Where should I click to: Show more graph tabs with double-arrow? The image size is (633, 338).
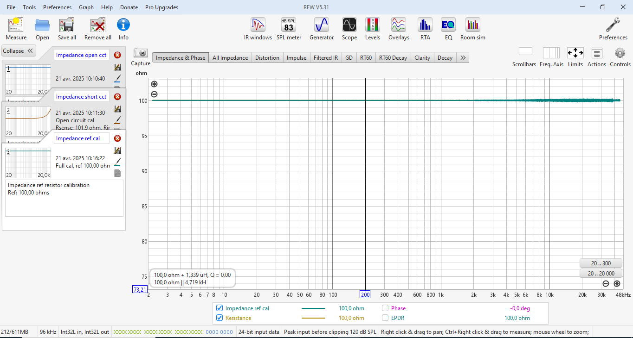(463, 58)
